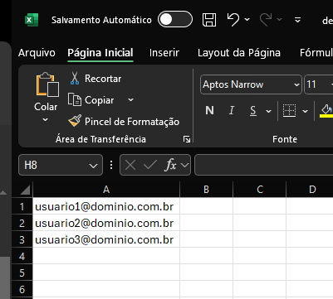Image resolution: width=333 pixels, height=299 pixels.
Task: Click the insert function fx icon
Action: [x=170, y=165]
